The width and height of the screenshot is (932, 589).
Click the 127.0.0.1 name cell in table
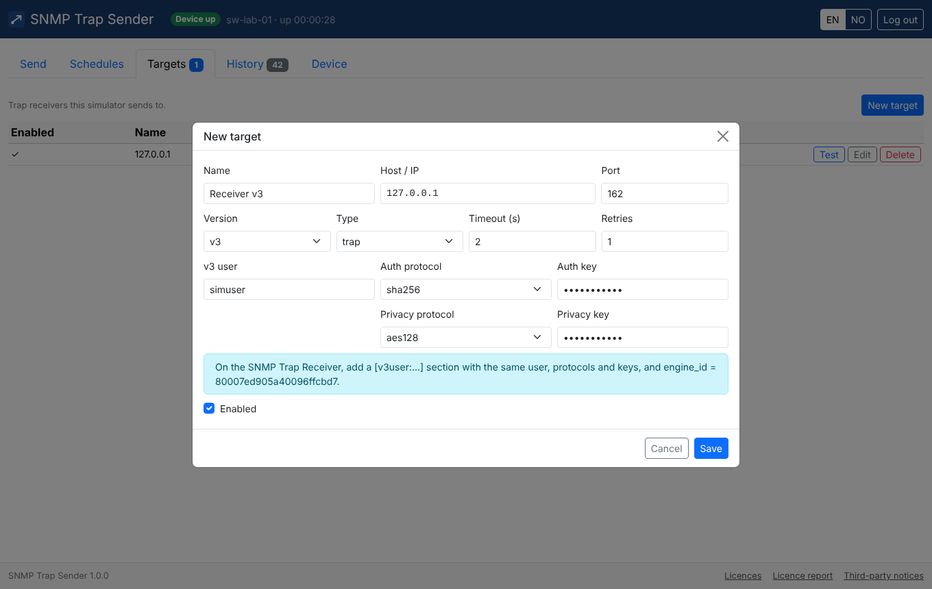click(x=153, y=154)
